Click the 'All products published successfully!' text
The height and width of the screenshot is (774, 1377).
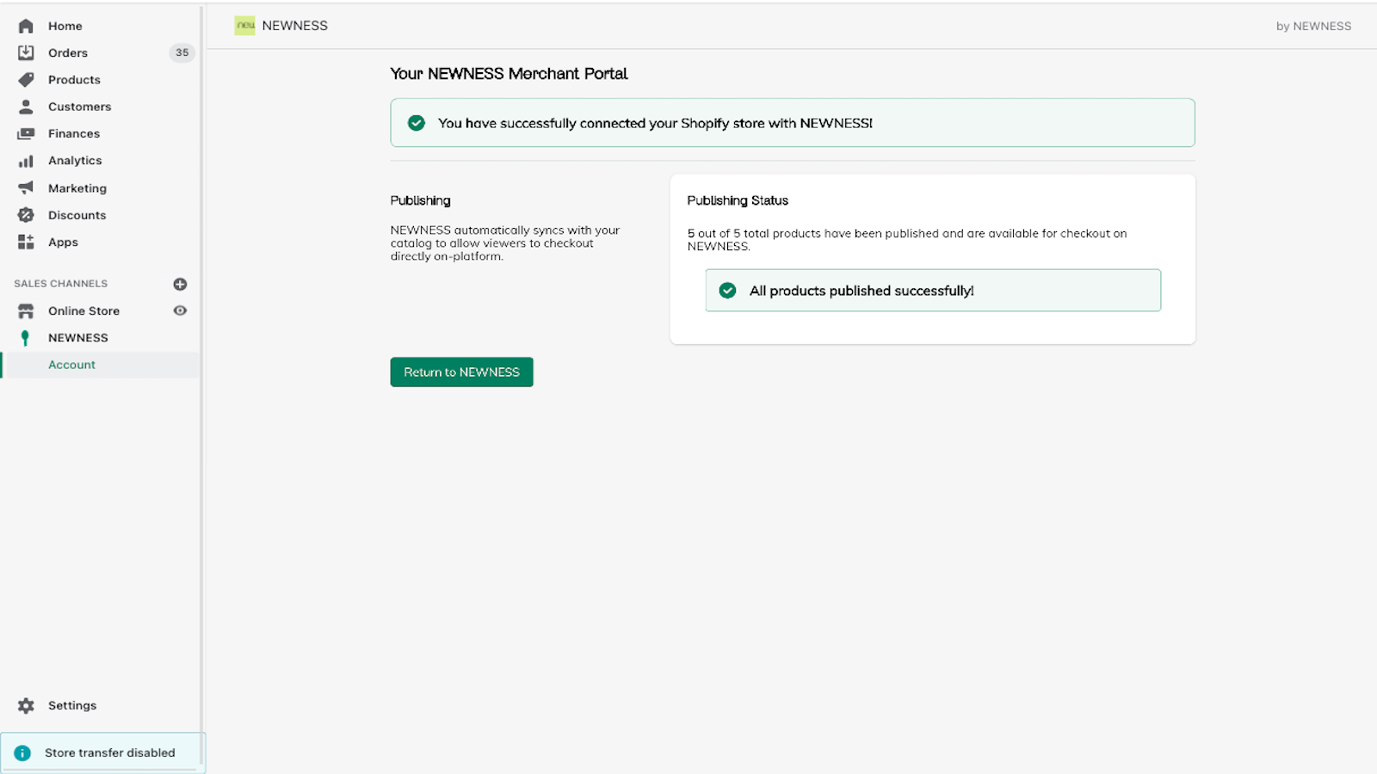861,291
